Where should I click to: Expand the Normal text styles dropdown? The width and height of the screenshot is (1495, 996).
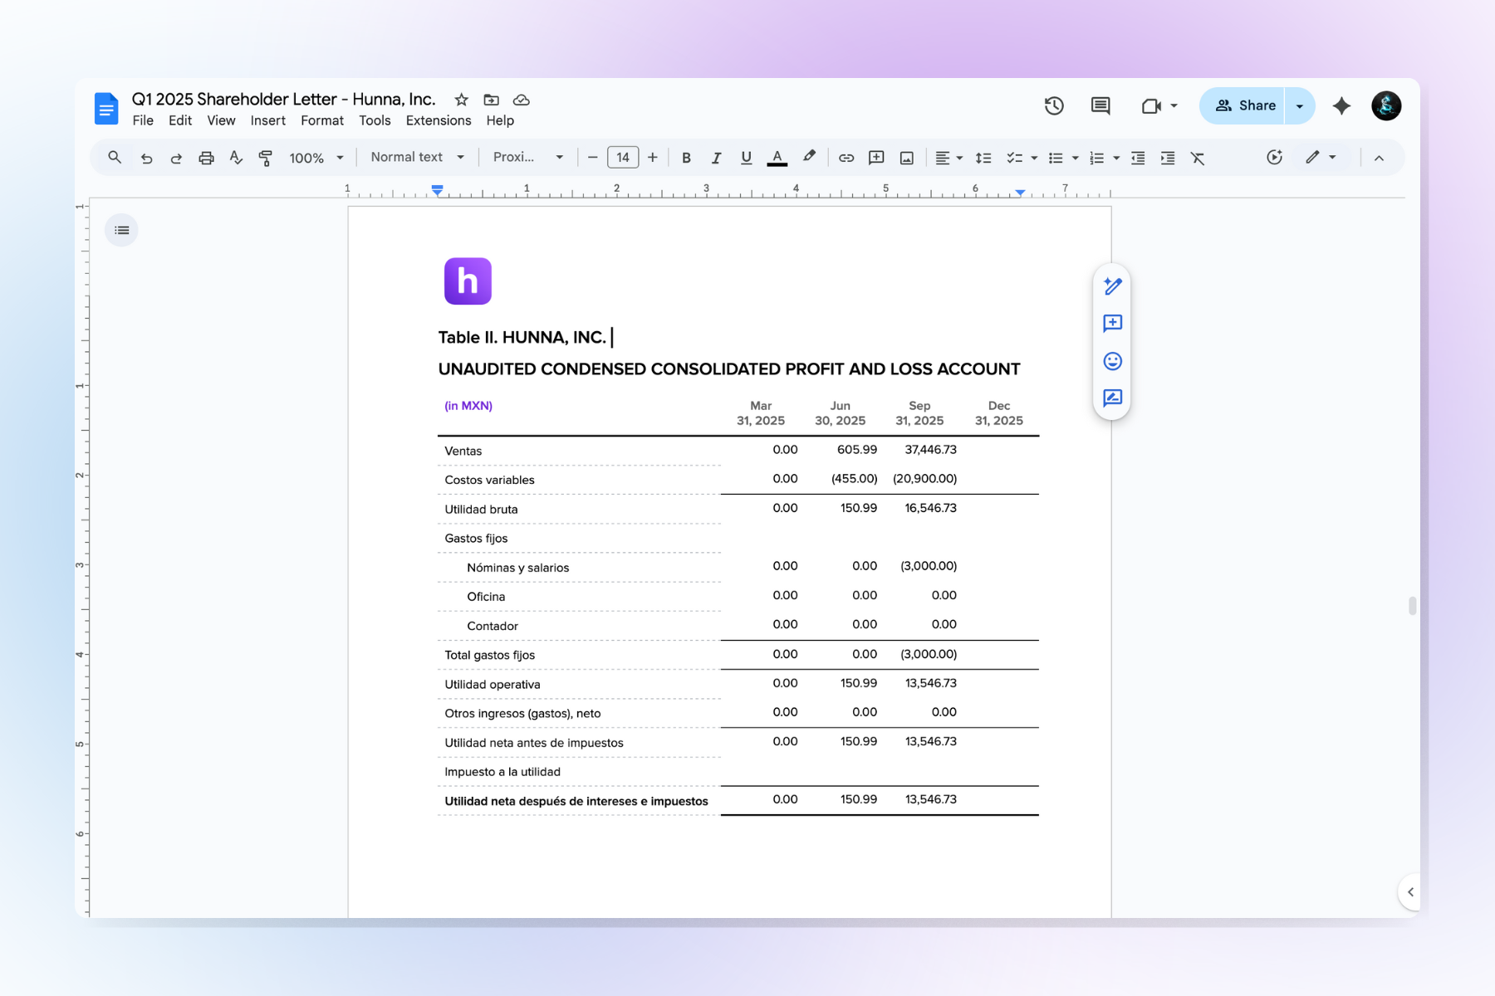417,157
